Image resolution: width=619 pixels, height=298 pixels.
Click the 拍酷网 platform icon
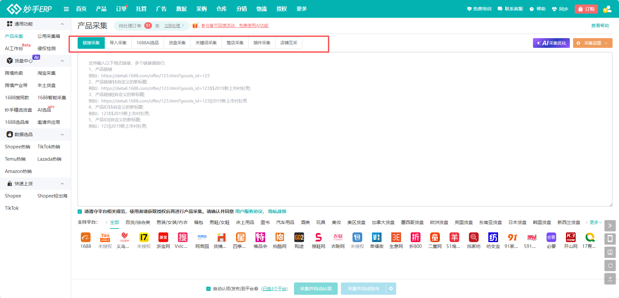click(x=279, y=238)
